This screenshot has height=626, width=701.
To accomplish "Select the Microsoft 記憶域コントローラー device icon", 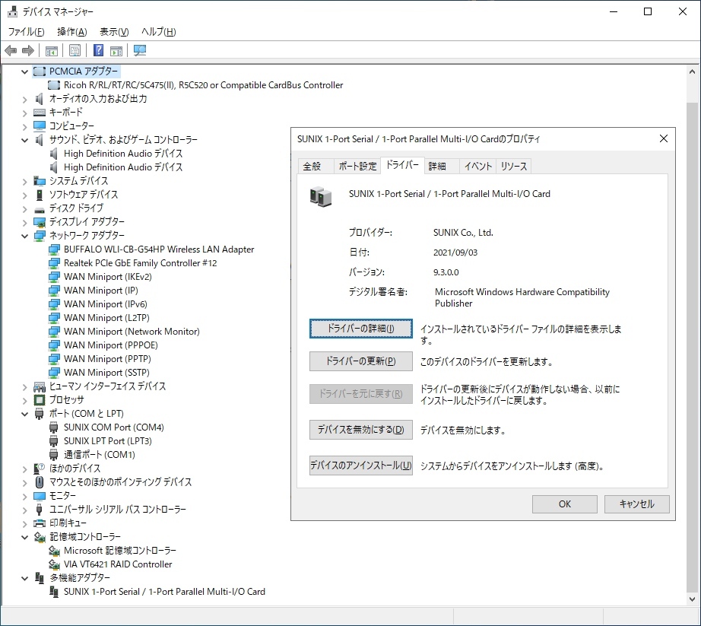I will point(54,551).
